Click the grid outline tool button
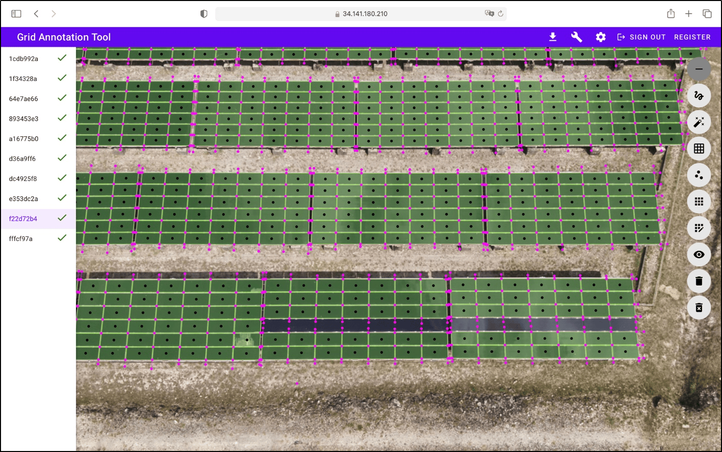Image resolution: width=722 pixels, height=452 pixels. pos(698,149)
